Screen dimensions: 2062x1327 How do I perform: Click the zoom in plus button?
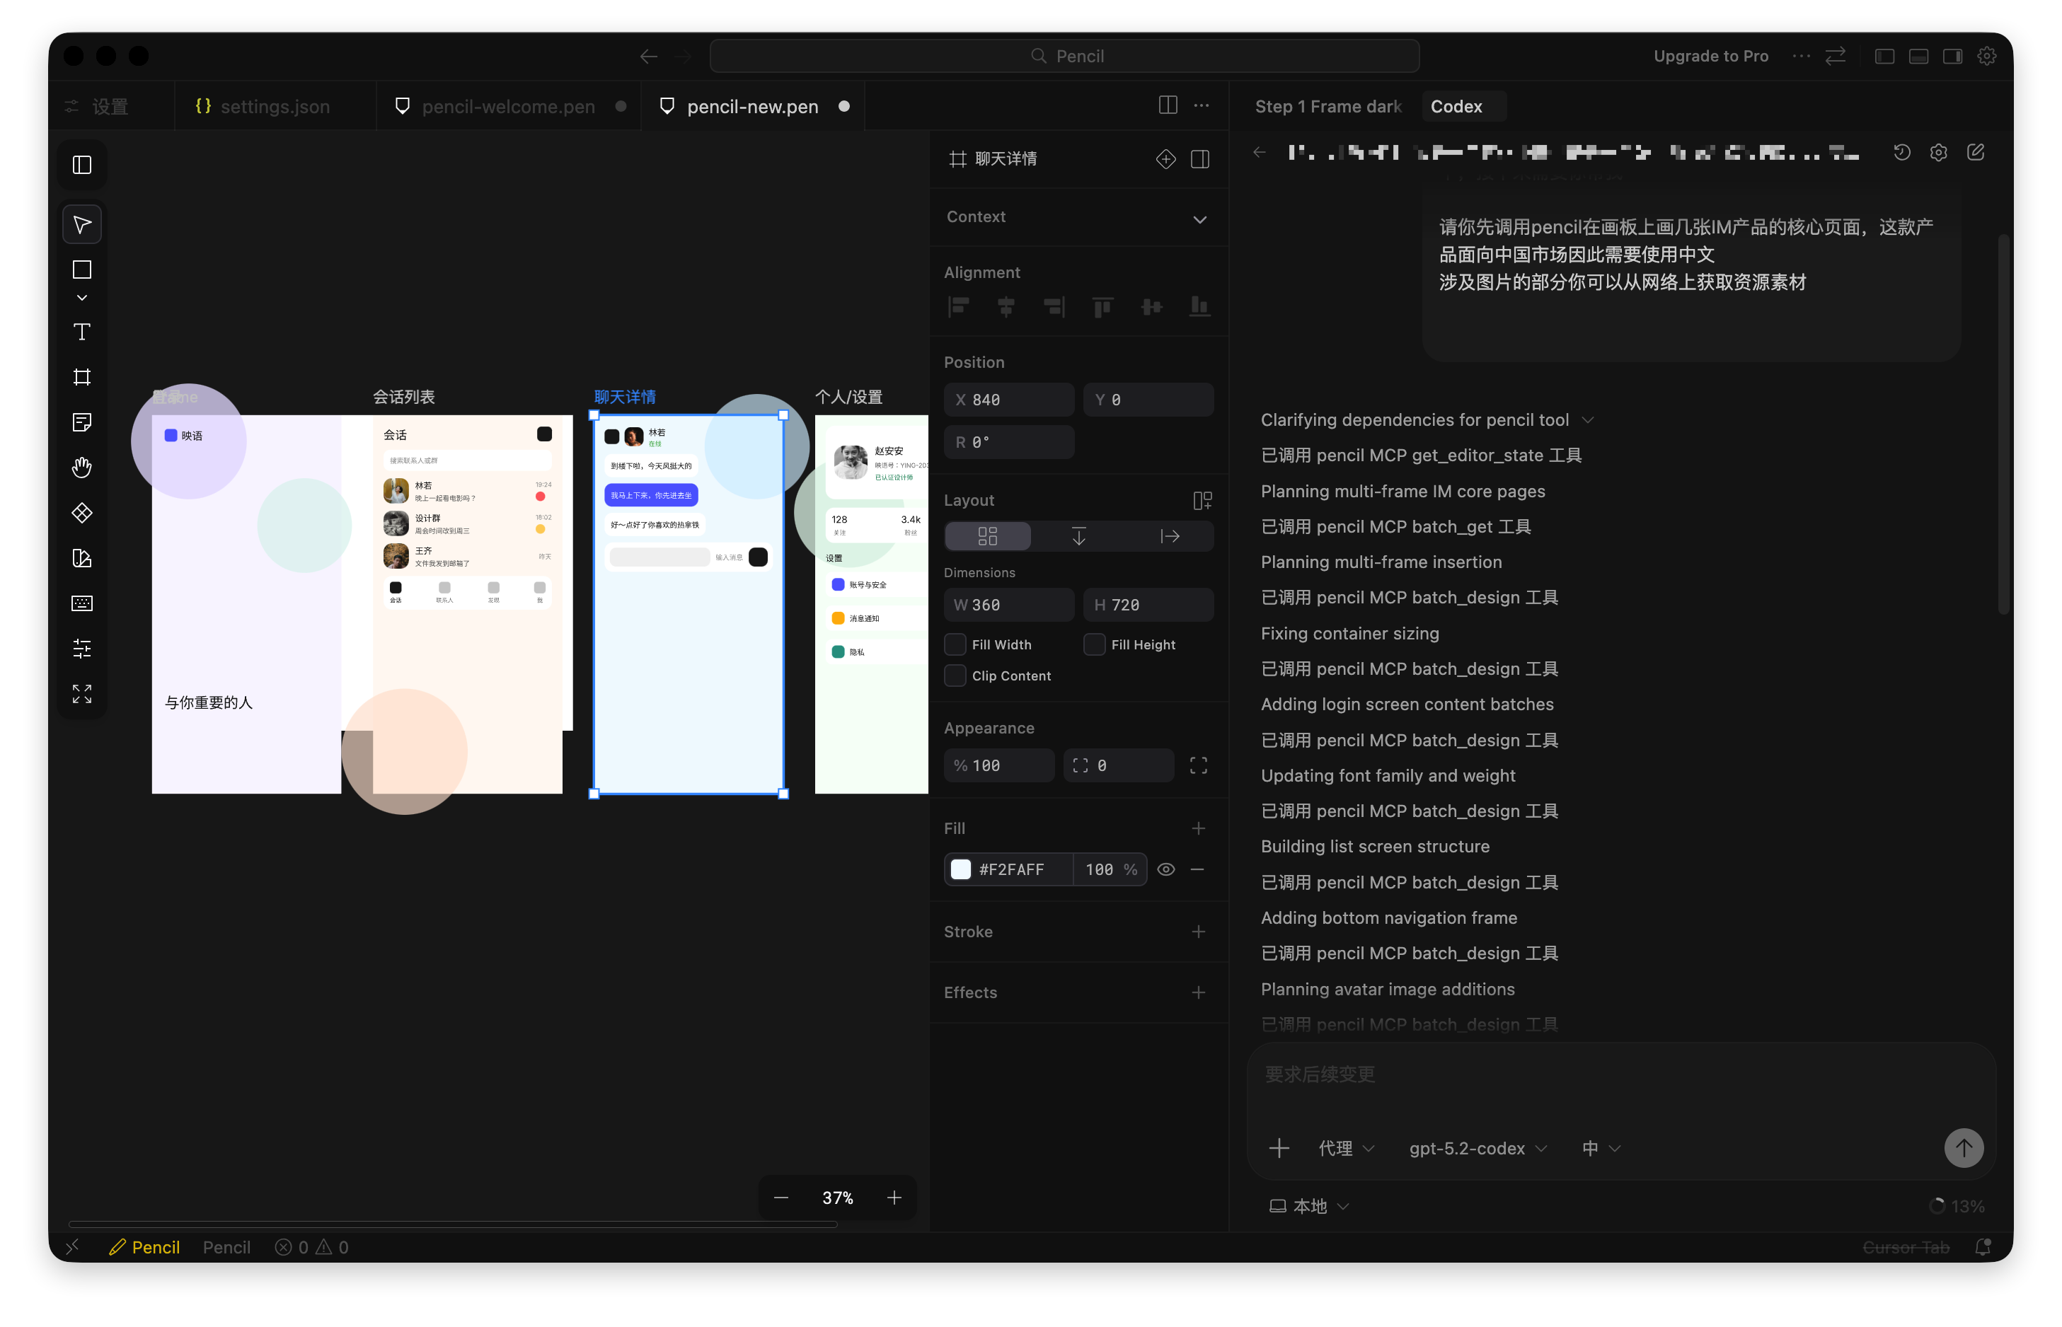click(894, 1198)
